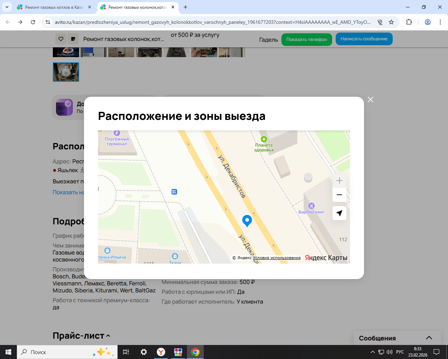The width and height of the screenshot is (448, 359).
Task: Click the Платёжный терминал map marker
Action: click(x=117, y=133)
